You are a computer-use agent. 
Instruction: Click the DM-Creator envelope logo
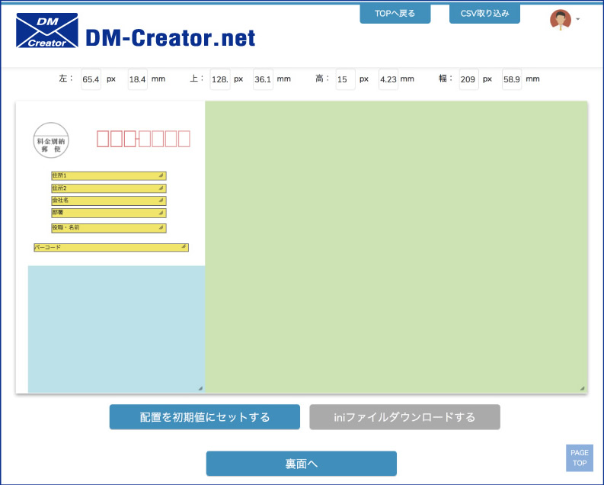coord(47,30)
